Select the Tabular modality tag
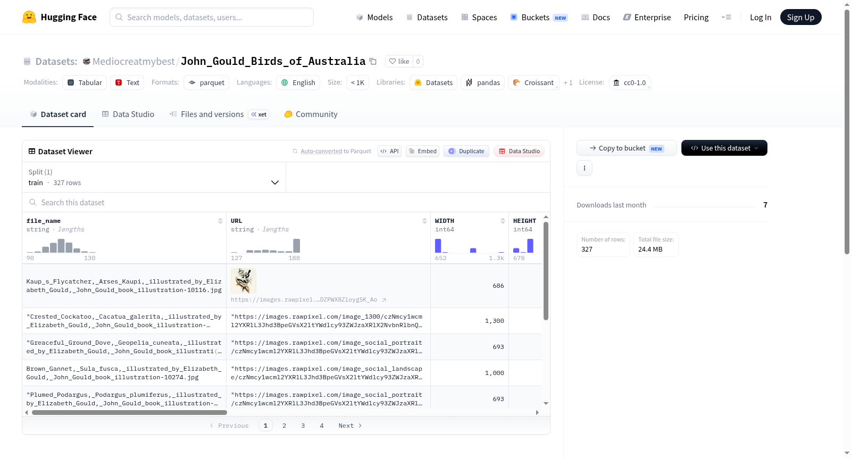This screenshot has width=851, height=458. click(85, 82)
